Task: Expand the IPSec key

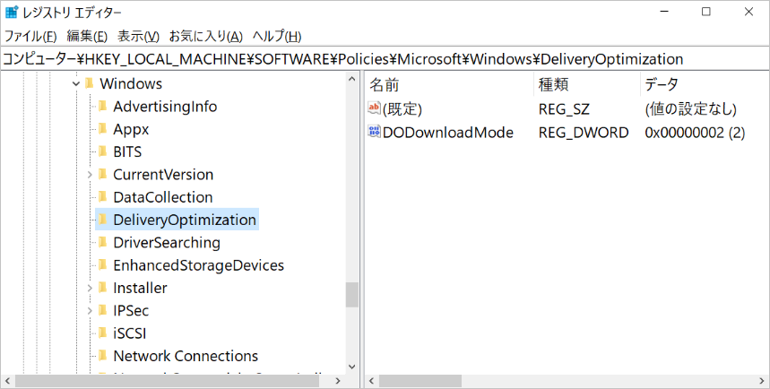Action: (90, 311)
